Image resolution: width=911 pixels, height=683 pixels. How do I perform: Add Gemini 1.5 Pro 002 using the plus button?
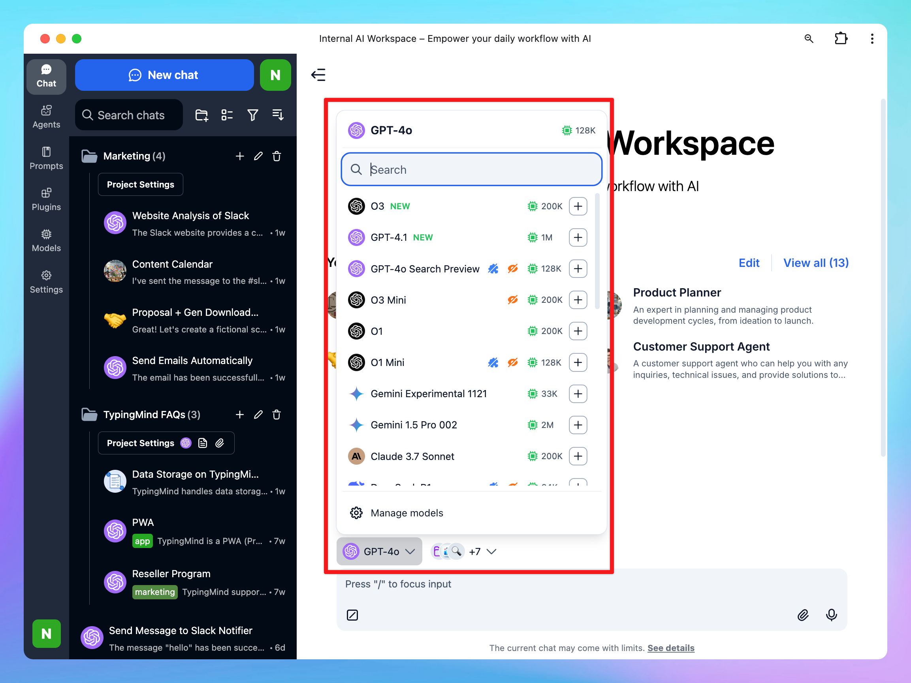click(578, 425)
